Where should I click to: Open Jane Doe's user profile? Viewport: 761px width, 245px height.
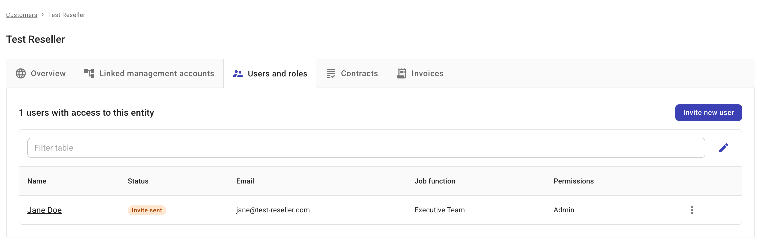pyautogui.click(x=45, y=210)
